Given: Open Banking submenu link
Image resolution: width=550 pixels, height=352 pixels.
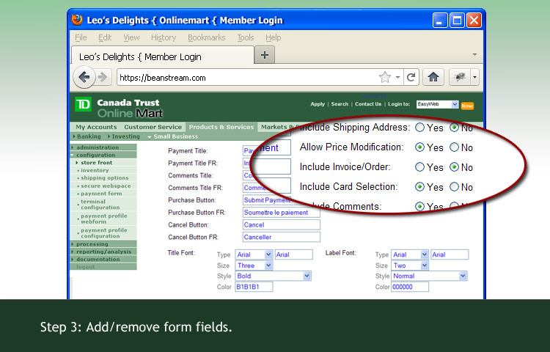Looking at the screenshot, I should click(87, 136).
